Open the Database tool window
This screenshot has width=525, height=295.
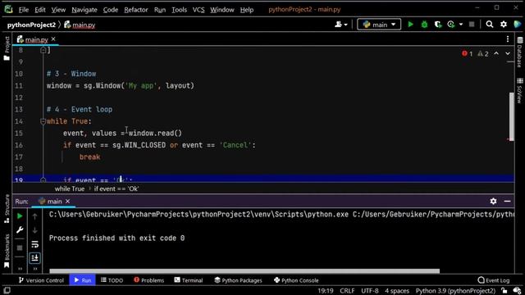coord(519,52)
